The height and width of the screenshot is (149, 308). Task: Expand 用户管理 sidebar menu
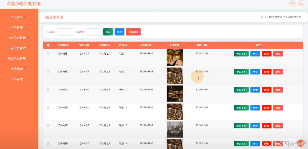[18, 27]
